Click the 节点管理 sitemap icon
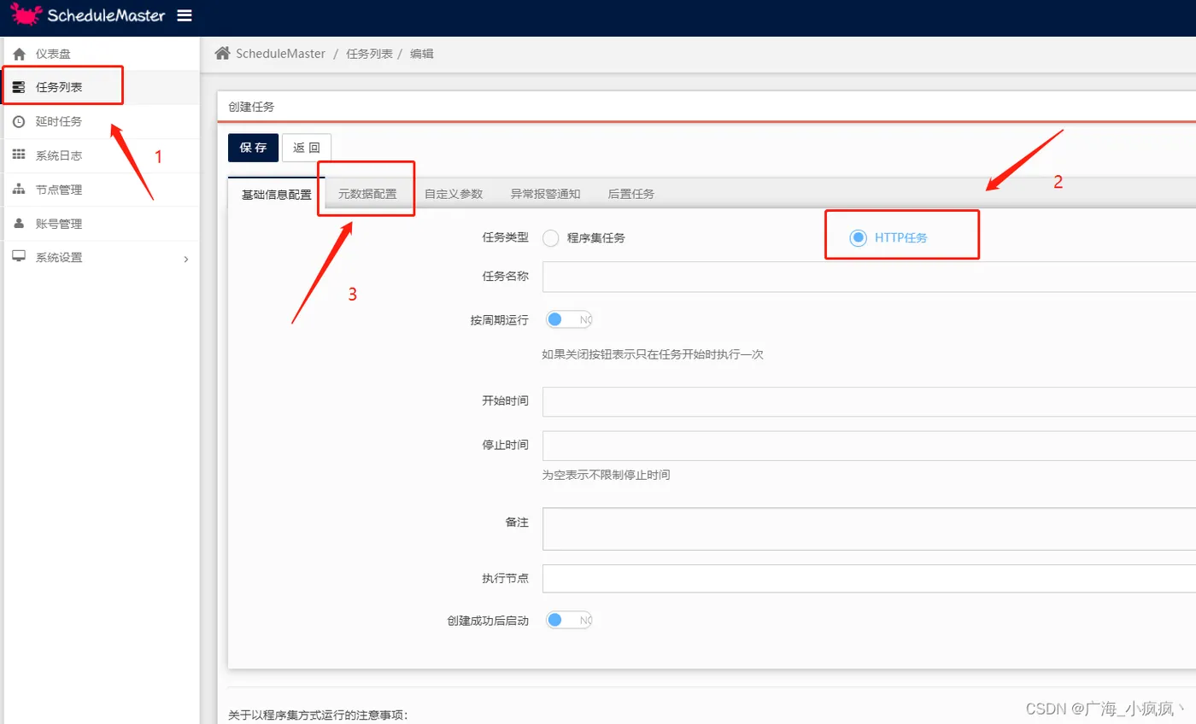Image resolution: width=1196 pixels, height=724 pixels. [x=19, y=190]
